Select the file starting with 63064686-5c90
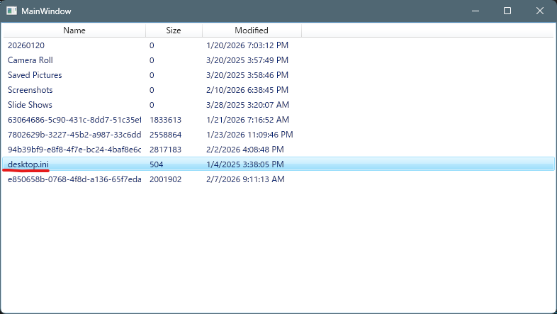Viewport: 557px width, 314px height. pyautogui.click(x=74, y=120)
